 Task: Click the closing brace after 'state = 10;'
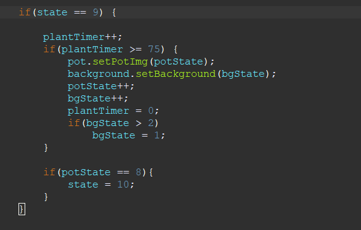(x=46, y=197)
